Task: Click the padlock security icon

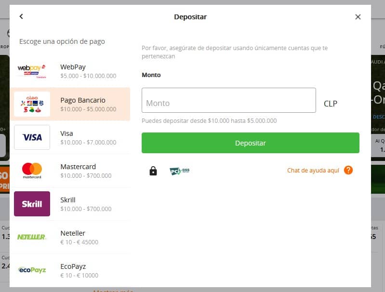Action: 153,171
